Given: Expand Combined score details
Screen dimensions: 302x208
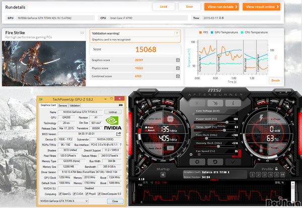Looking at the screenshot, I should pyautogui.click(x=178, y=76).
